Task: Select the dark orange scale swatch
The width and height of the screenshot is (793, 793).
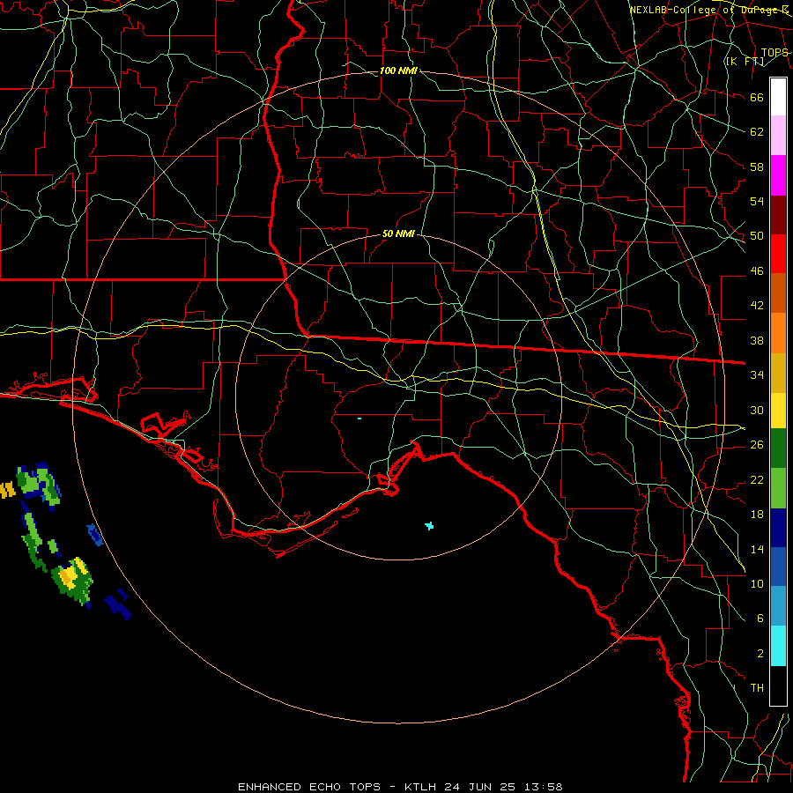Action: tap(778, 293)
